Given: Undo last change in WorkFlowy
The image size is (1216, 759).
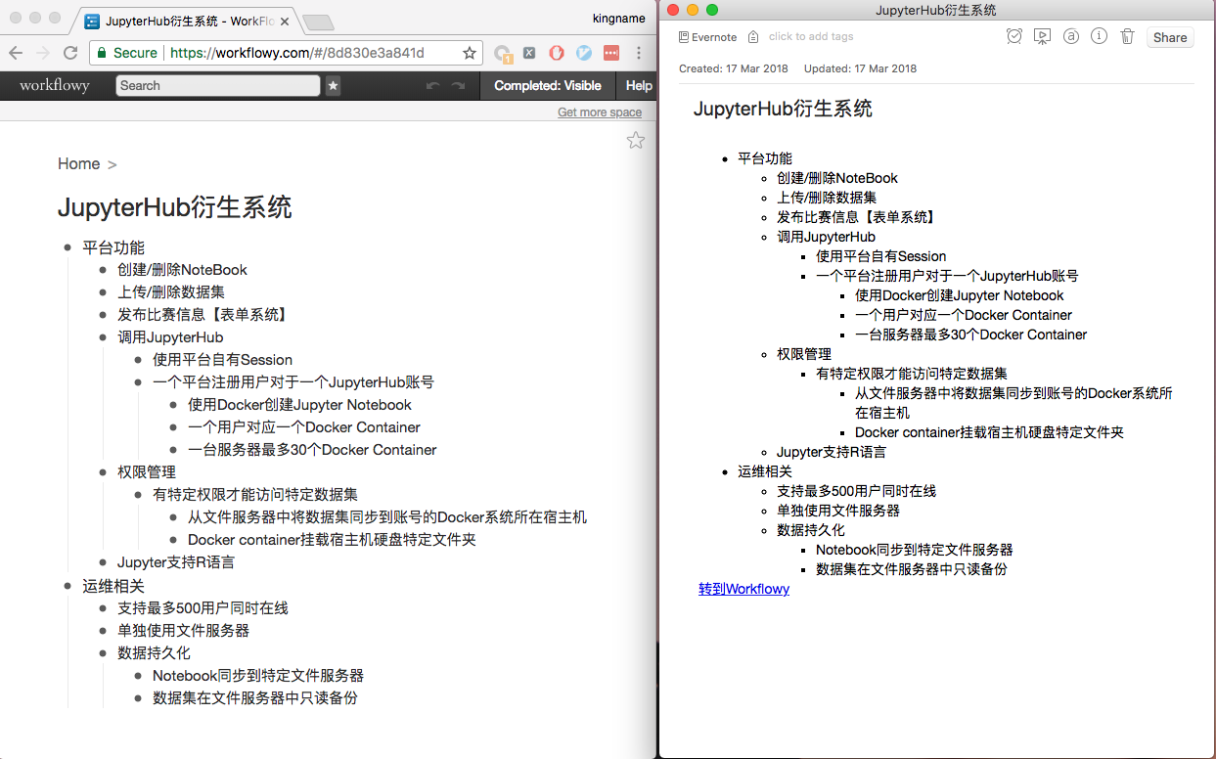Looking at the screenshot, I should [x=433, y=86].
